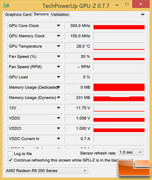152x180 pixels.
Task: Enable the Log to file checkbox
Action: pyautogui.click(x=10, y=154)
